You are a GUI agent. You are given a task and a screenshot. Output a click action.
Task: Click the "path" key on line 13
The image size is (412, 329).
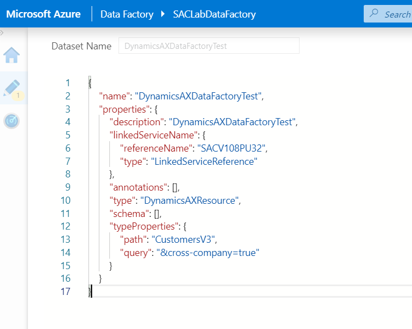(x=133, y=240)
